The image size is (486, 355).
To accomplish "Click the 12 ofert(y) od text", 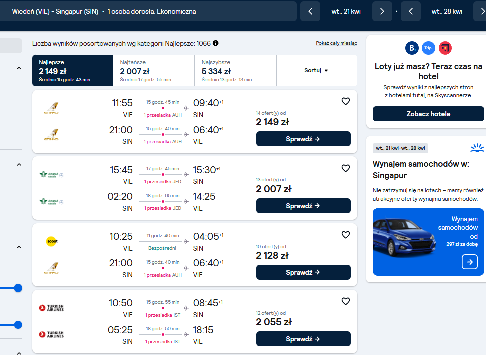I will click(x=271, y=313).
